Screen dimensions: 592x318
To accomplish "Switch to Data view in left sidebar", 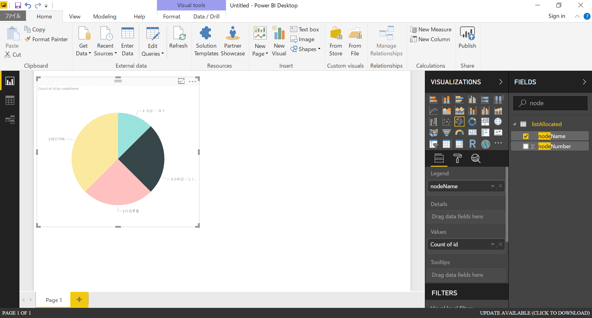I will [10, 100].
